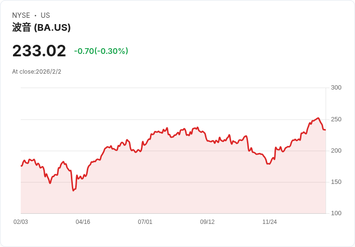Select the 233.02 closing price

tap(39, 51)
